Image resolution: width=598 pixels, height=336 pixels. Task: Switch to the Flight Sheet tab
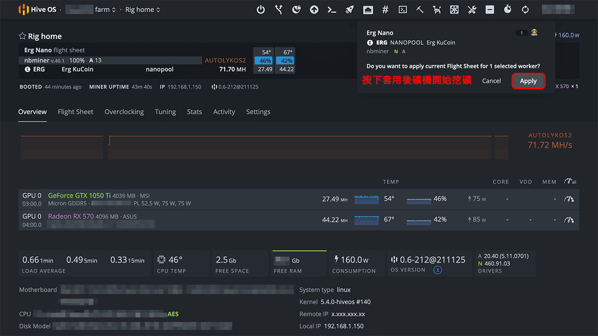point(76,112)
